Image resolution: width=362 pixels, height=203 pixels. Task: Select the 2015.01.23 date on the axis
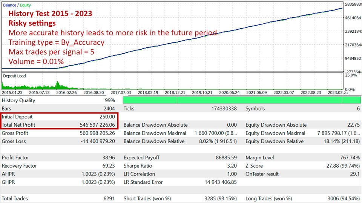[13, 92]
